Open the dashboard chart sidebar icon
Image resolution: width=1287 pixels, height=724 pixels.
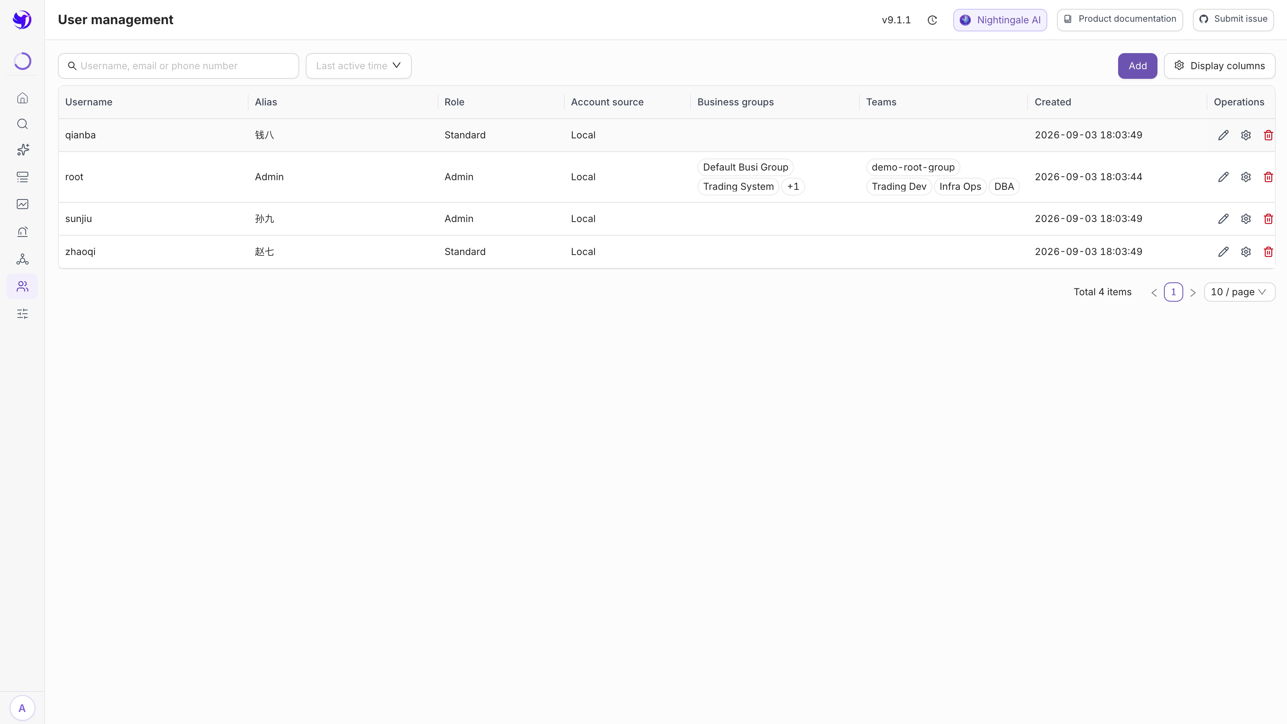tap(23, 204)
